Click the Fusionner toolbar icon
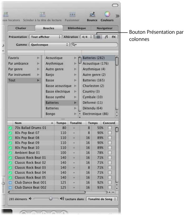The height and width of the screenshot is (215, 184). coord(72,15)
